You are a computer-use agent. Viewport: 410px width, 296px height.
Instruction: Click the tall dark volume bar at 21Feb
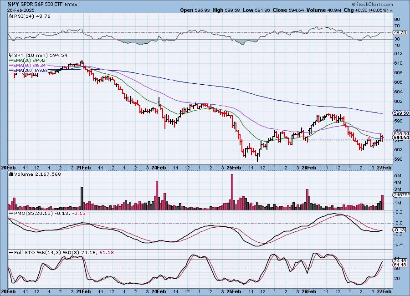tap(82, 199)
